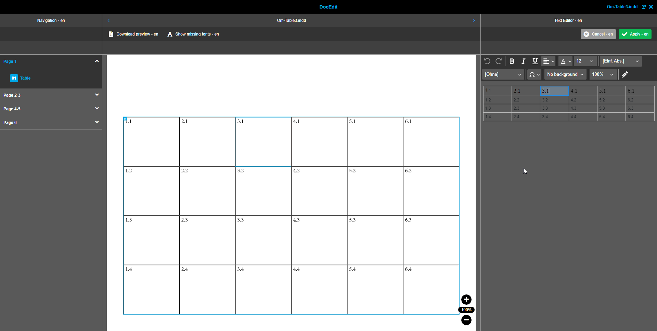Click the Redo icon in the text editor
657x331 pixels.
pos(499,61)
